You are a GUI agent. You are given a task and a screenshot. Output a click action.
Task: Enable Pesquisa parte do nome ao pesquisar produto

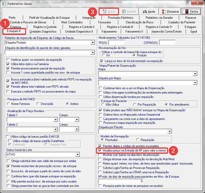pyautogui.click(x=100, y=186)
